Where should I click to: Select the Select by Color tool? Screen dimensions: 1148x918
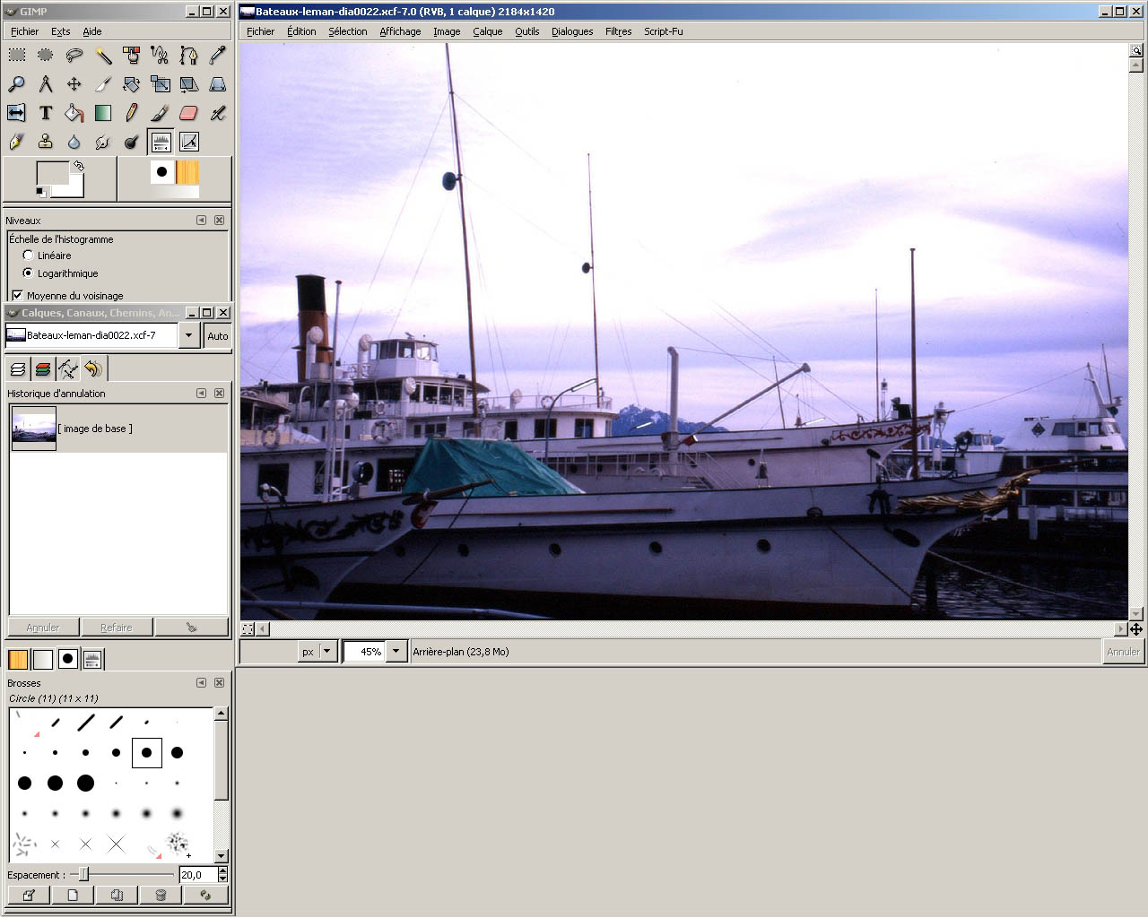coord(131,56)
